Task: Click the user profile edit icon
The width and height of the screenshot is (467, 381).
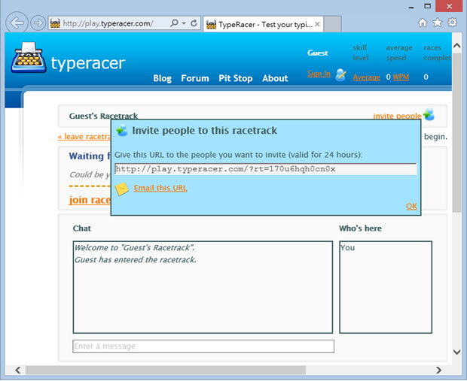Action: (x=340, y=74)
